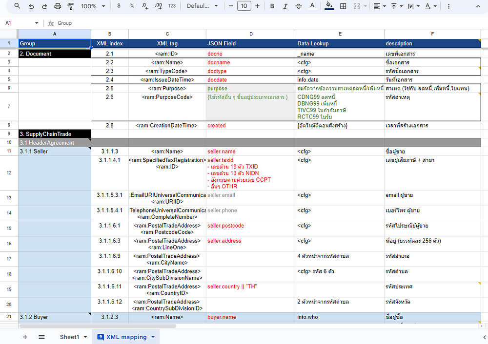
Task: Select the XML mapping sheet tab
Action: coord(126,337)
